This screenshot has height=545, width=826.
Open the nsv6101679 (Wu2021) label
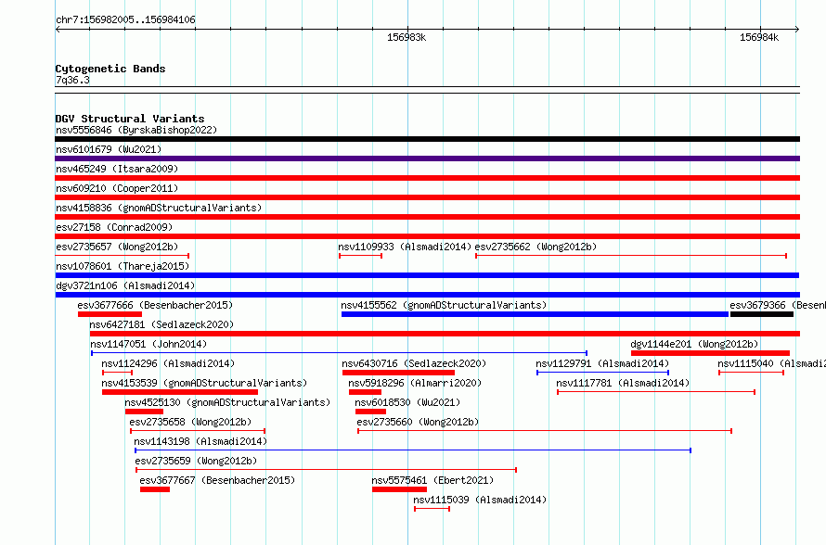109,149
